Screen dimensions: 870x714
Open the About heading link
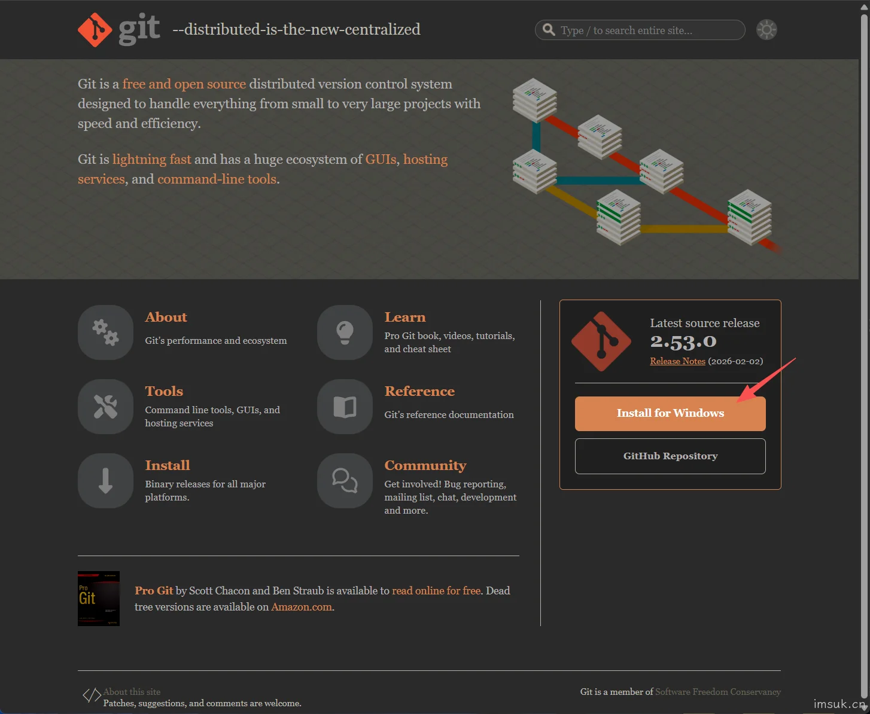click(x=166, y=317)
